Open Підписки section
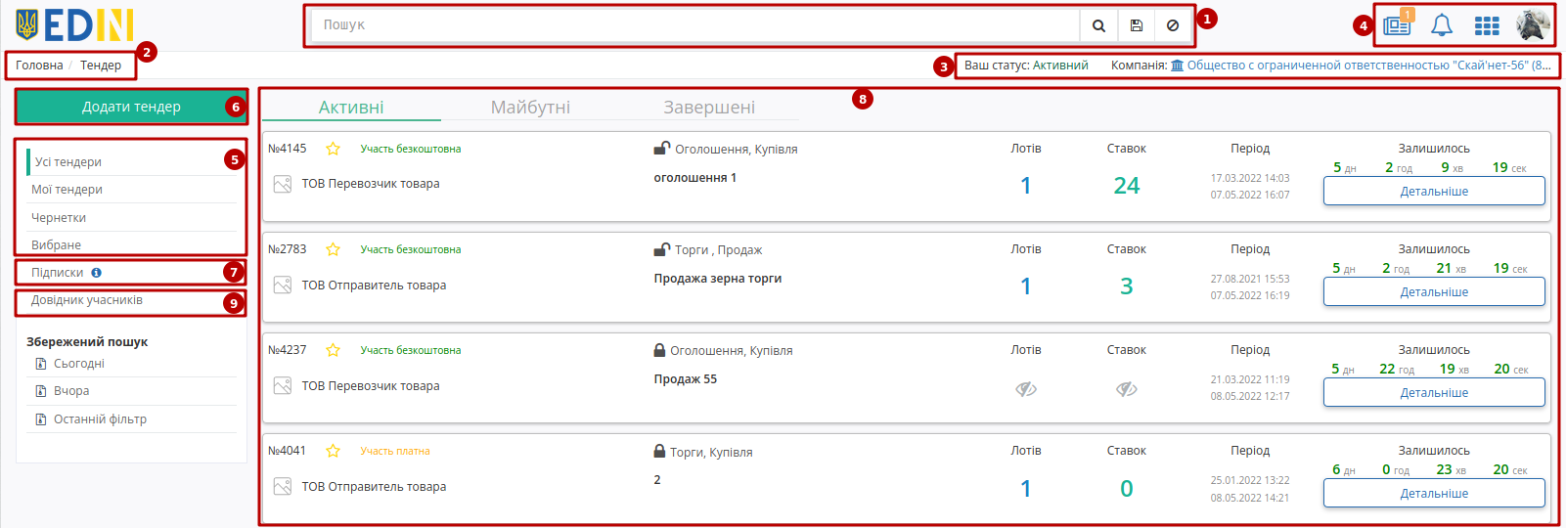 58,273
